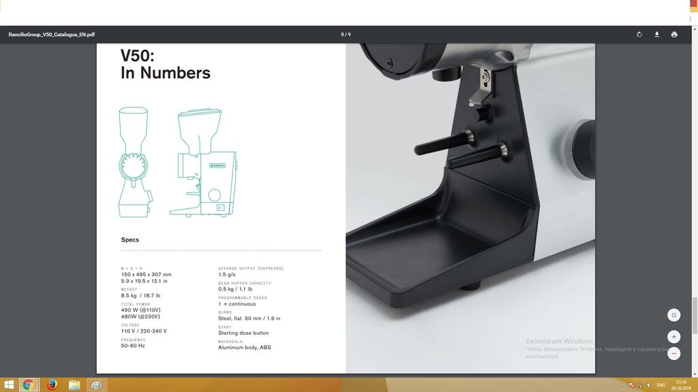Click the output value "1.5 g/s"
698x392 pixels.
pos(226,275)
